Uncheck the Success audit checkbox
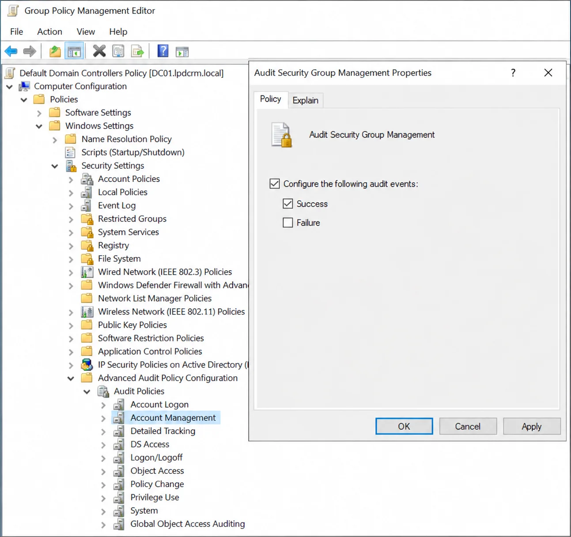Viewport: 571px width, 537px height. point(288,204)
